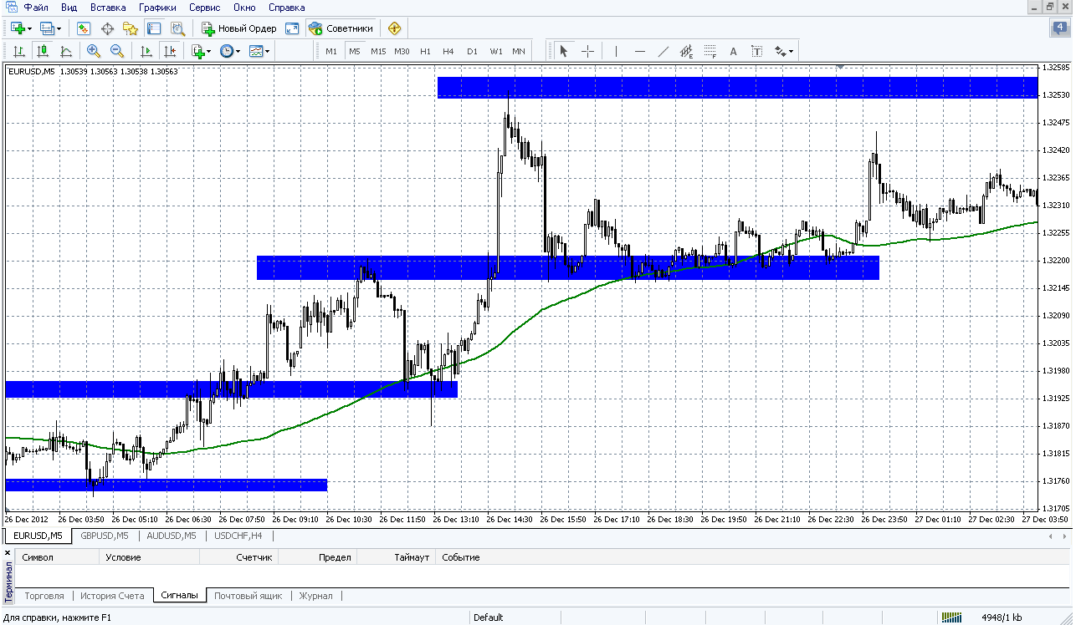Click the Новый Ордер button

coord(238,28)
